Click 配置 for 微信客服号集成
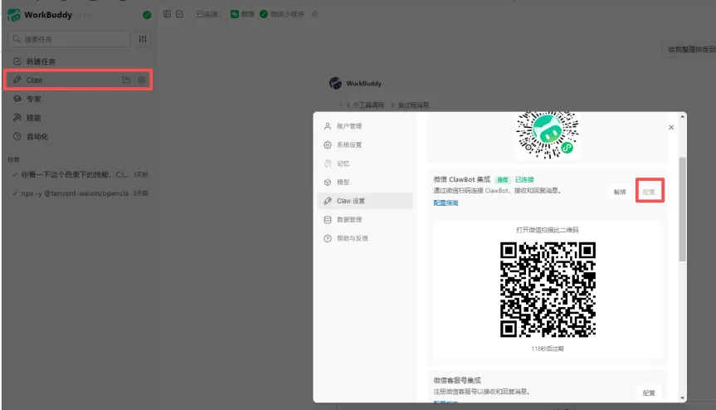The height and width of the screenshot is (410, 716). point(649,393)
